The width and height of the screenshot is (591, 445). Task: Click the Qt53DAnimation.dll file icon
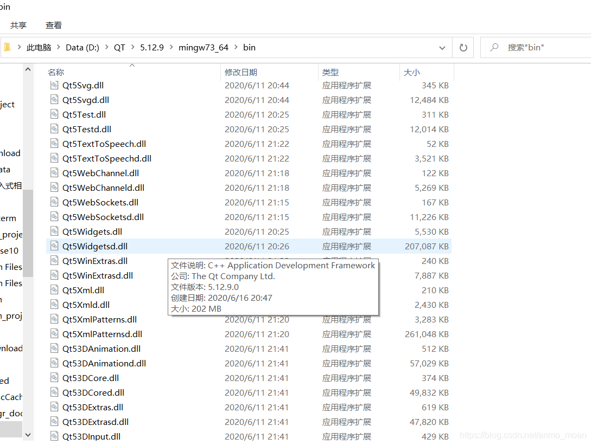pos(54,349)
